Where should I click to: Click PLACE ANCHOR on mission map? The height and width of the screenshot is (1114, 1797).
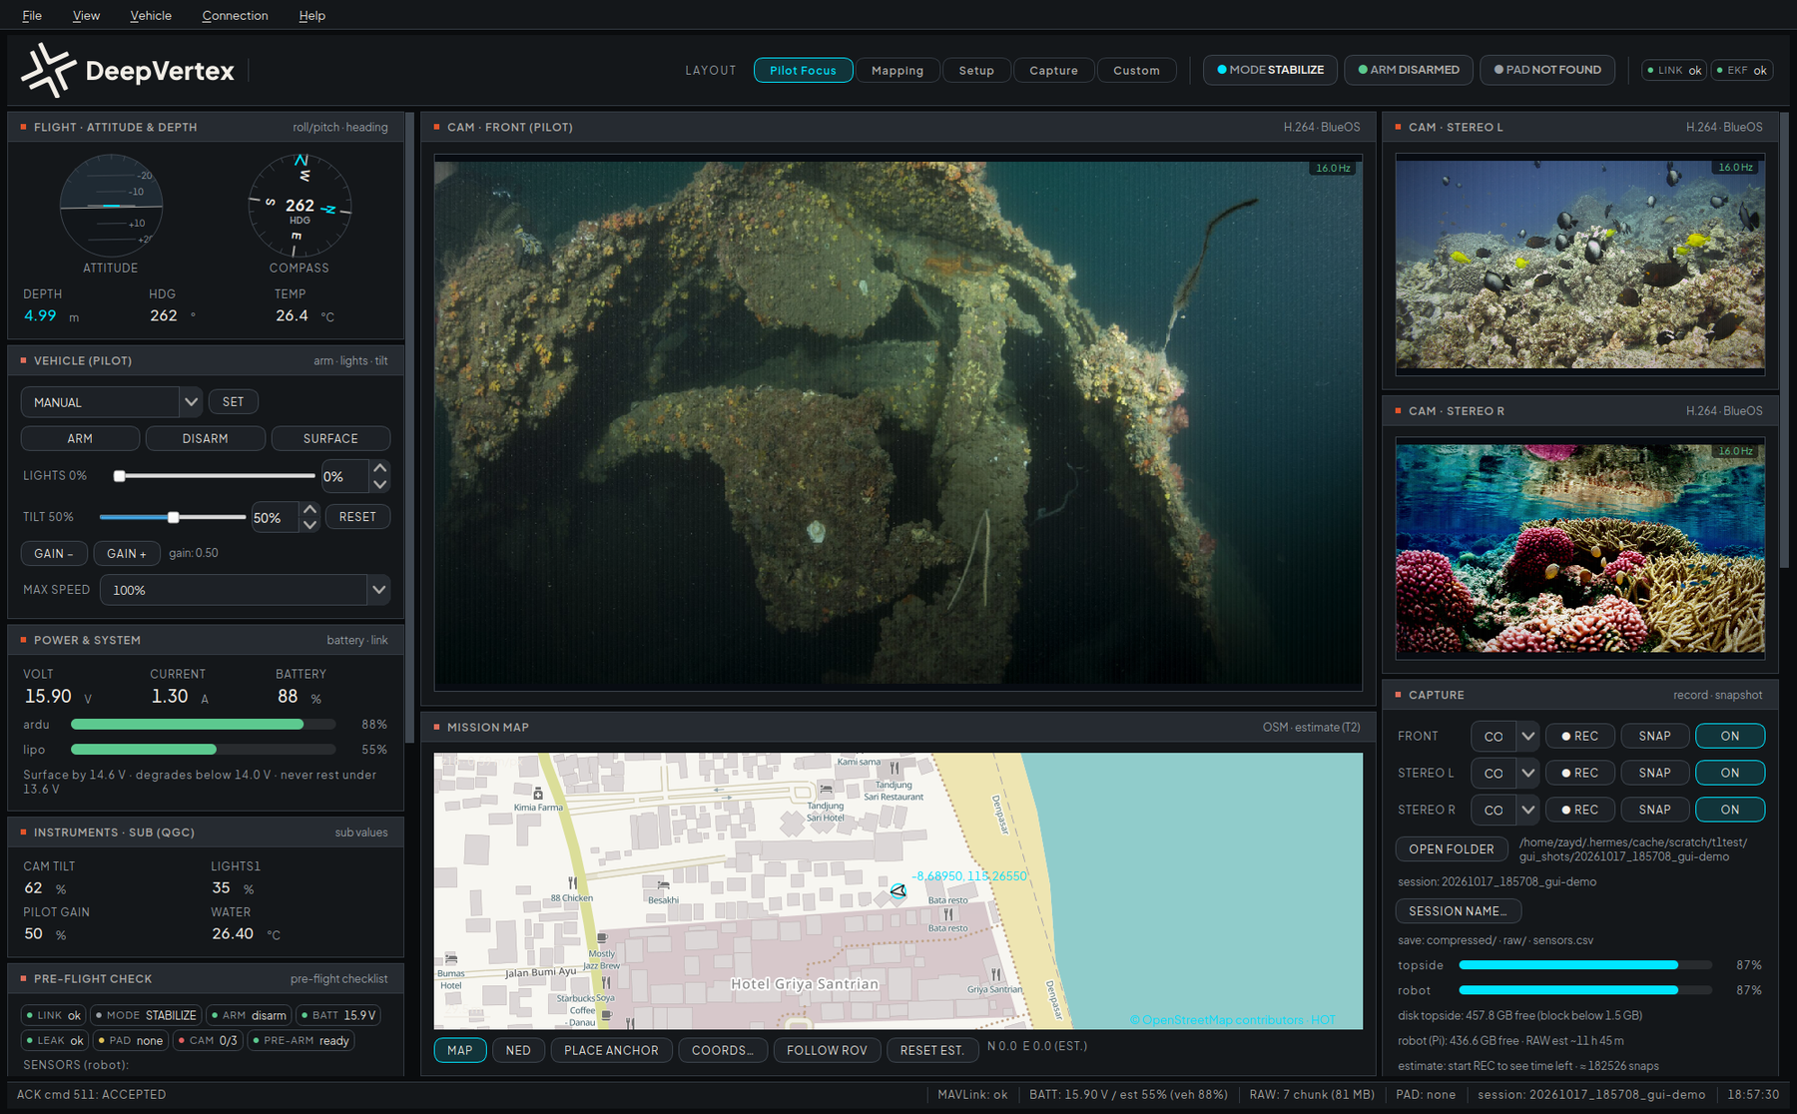point(611,1050)
